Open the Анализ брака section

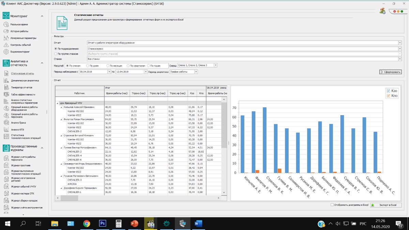click(x=18, y=122)
